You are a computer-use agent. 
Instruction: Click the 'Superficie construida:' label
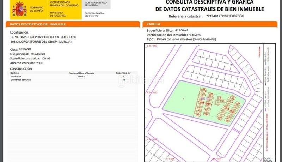[x=25, y=59]
